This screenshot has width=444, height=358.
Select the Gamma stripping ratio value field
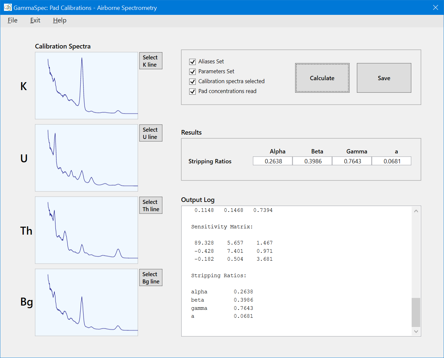(352, 161)
